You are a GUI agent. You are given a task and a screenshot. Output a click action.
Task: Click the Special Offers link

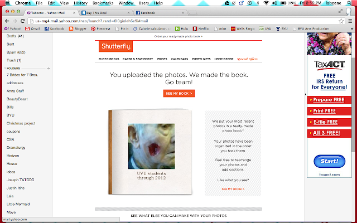[247, 59]
